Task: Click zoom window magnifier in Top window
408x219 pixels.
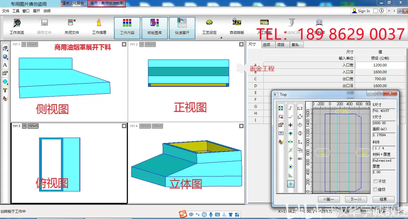Action: click(x=281, y=116)
